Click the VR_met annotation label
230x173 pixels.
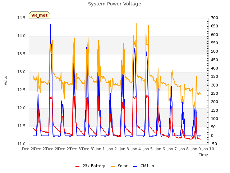click(40, 15)
